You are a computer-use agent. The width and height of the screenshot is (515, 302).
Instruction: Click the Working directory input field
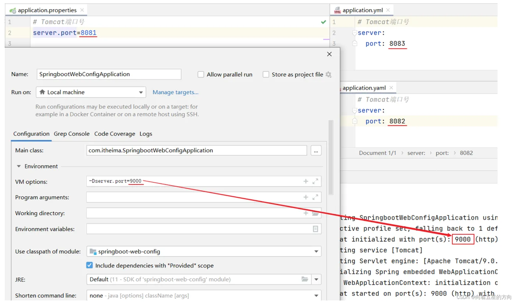[x=204, y=213]
